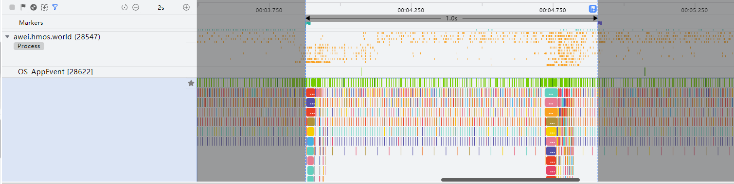Click the flag marker icon in toolbar

[x=23, y=7]
